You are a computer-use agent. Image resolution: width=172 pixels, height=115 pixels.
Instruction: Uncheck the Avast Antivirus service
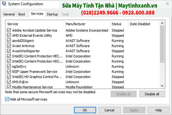pyautogui.click(x=9, y=46)
